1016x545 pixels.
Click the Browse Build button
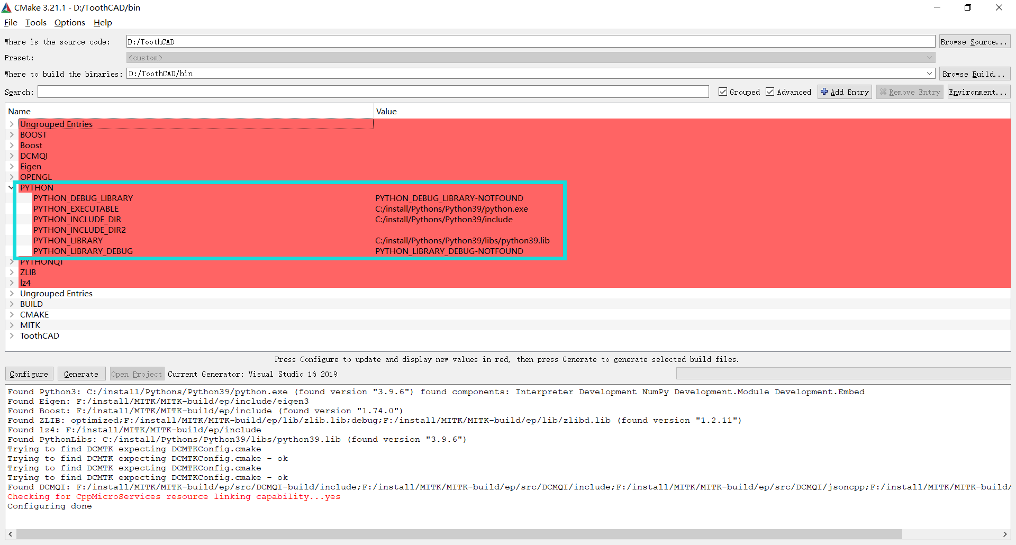[x=974, y=74]
